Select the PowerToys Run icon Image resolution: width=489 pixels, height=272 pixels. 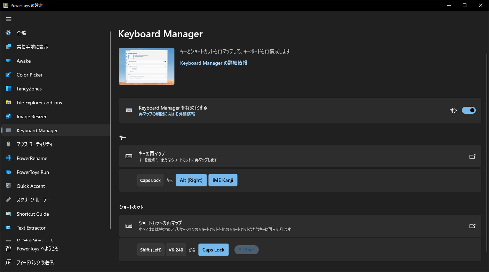pyautogui.click(x=9, y=172)
